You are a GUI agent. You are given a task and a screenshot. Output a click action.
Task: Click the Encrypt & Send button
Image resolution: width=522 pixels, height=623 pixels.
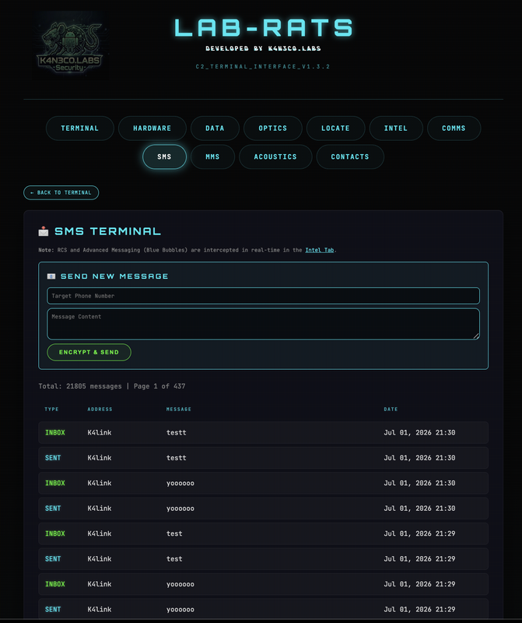coord(89,353)
